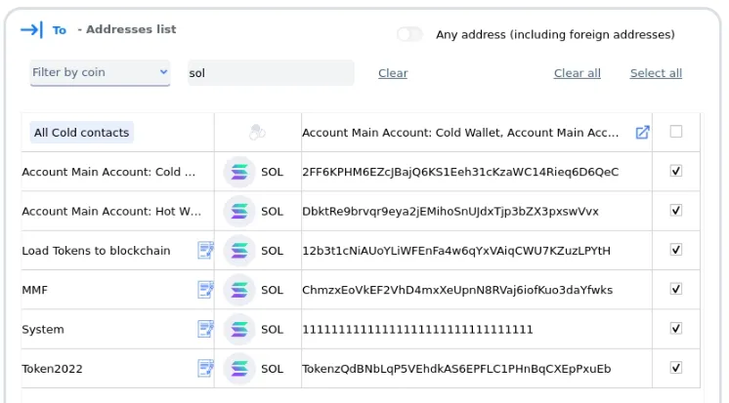Click SOL label in MMF row
729x403 pixels.
pos(272,290)
